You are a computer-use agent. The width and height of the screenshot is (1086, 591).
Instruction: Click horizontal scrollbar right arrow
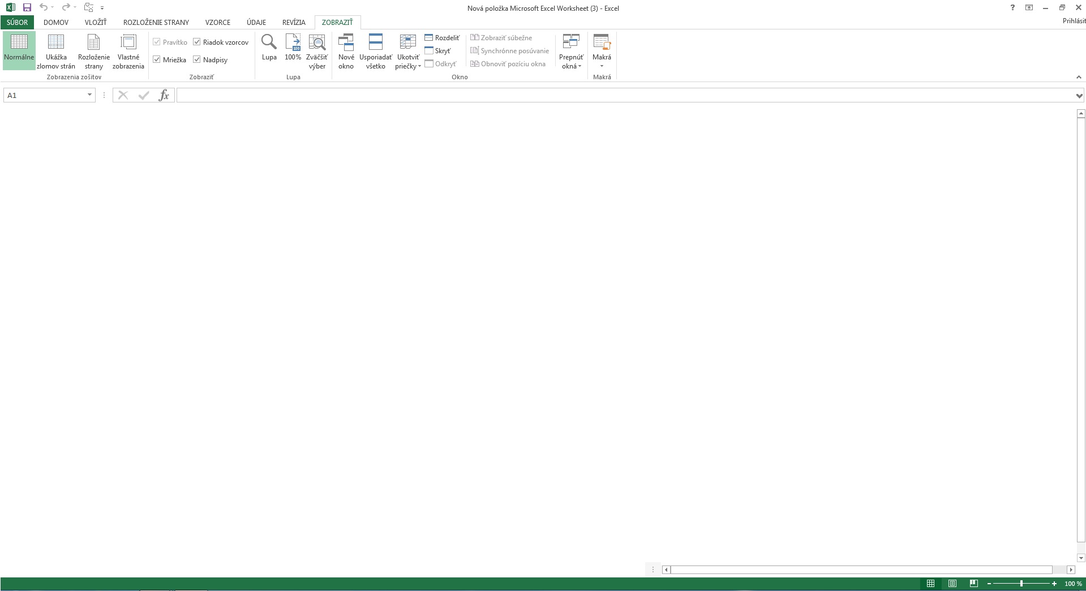[1071, 569]
